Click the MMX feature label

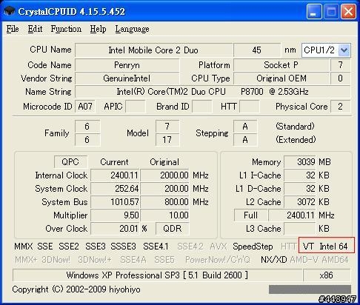pos(24,247)
